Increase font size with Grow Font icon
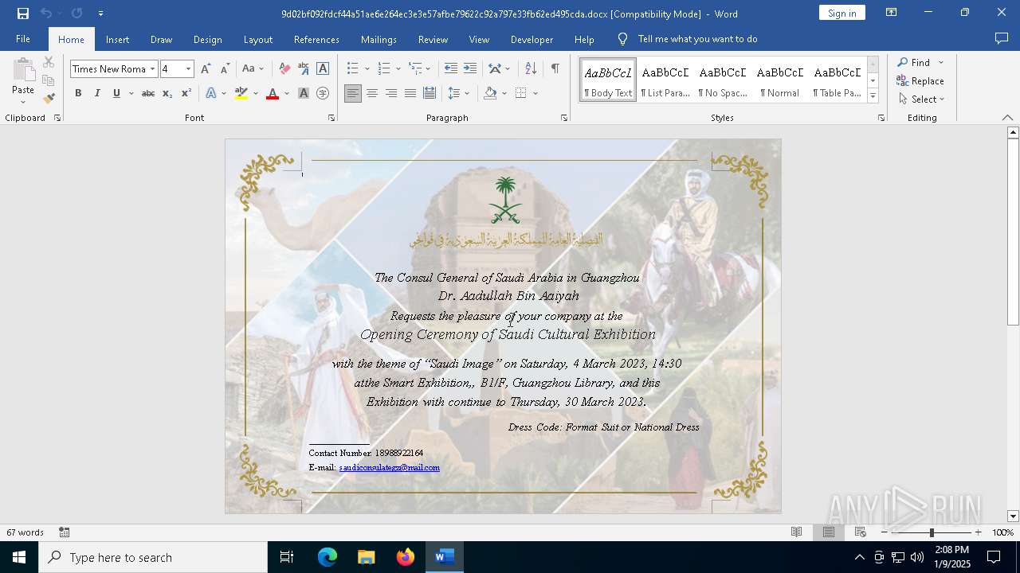The height and width of the screenshot is (573, 1020). click(206, 69)
